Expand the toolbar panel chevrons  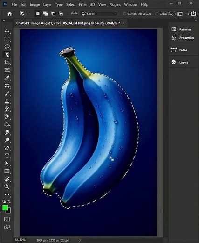pos(4,20)
